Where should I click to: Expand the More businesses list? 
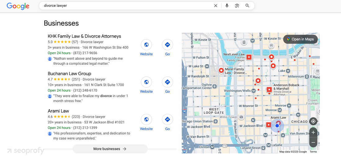click(110, 149)
